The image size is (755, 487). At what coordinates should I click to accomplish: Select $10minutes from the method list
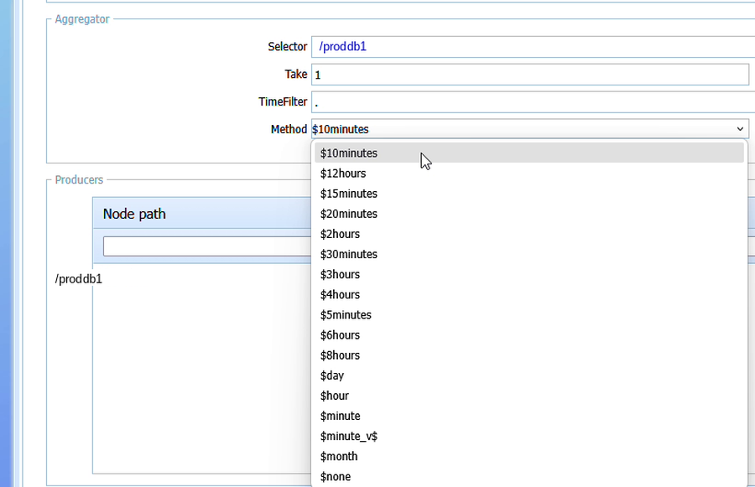point(529,153)
